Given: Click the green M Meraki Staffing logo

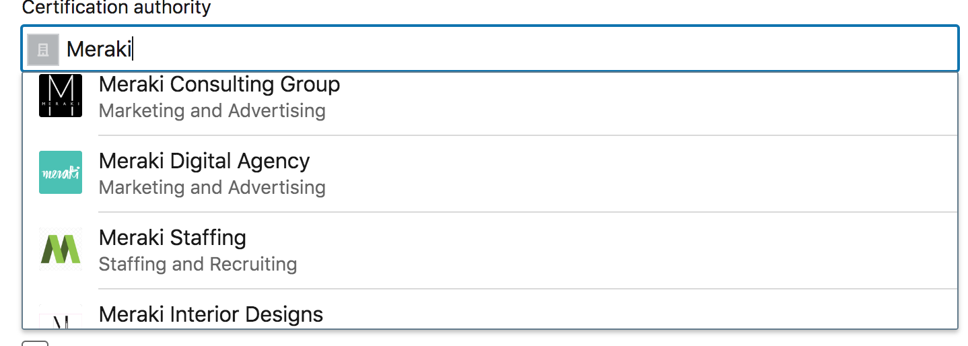Looking at the screenshot, I should (61, 249).
